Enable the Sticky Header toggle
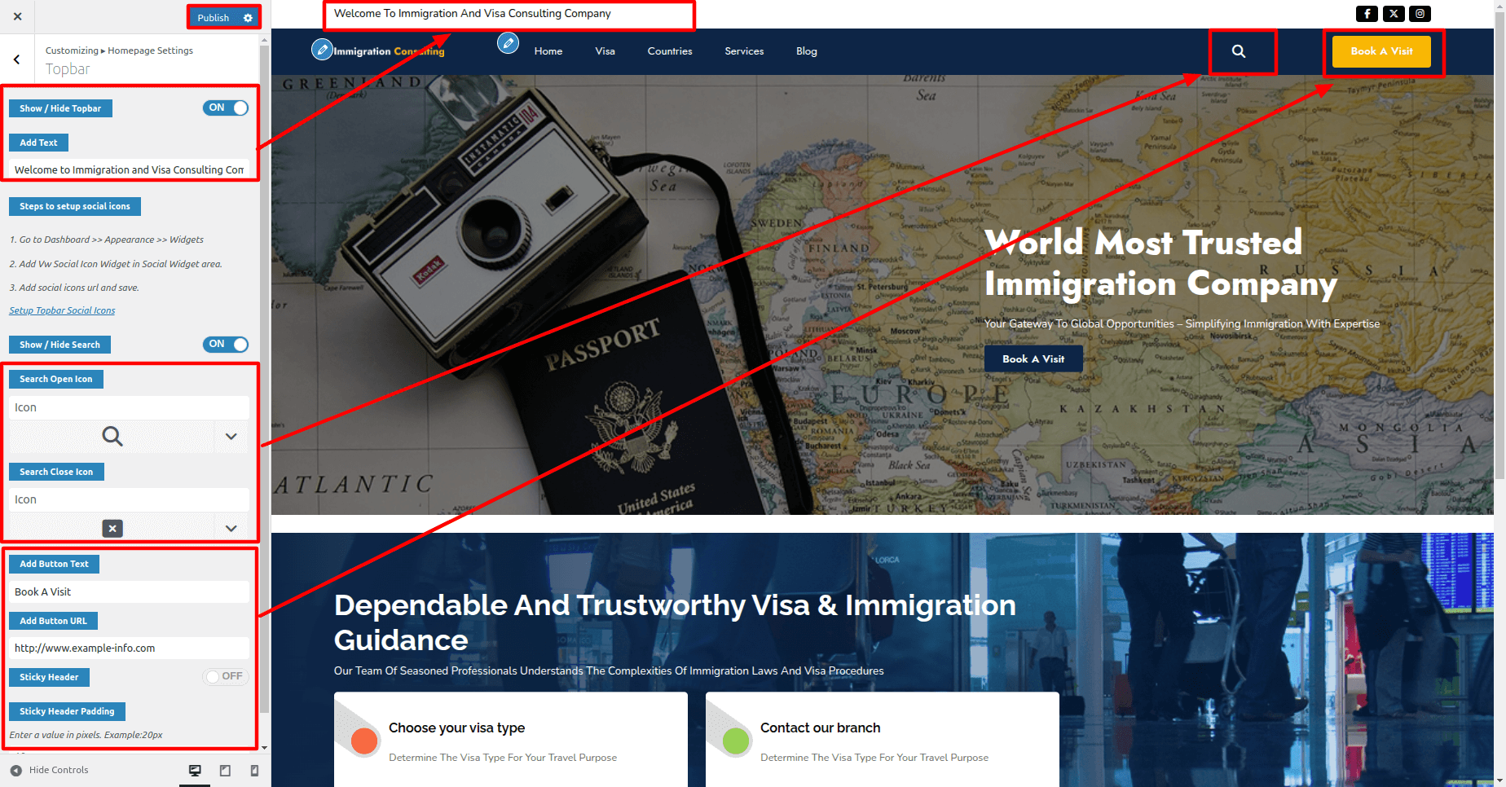1506x787 pixels. tap(226, 676)
